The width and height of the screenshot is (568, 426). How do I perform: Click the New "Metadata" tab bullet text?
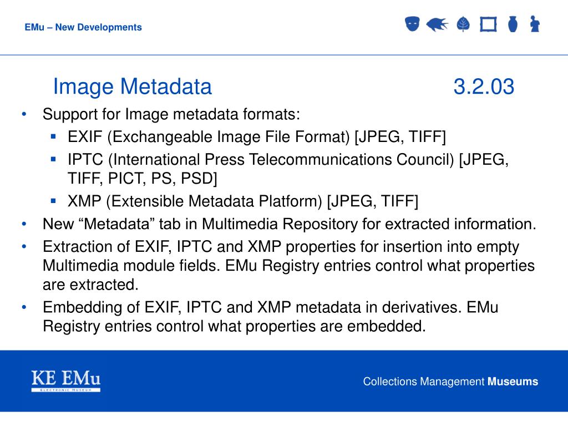(x=289, y=224)
